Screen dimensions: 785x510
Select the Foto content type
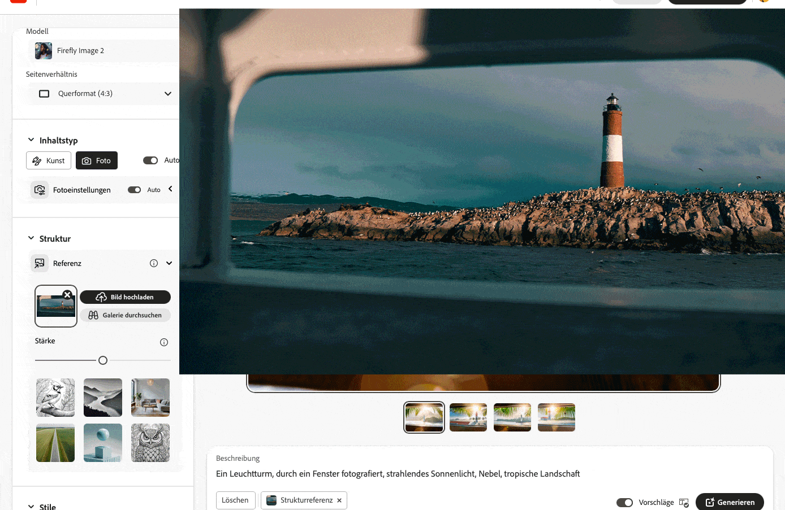pos(97,160)
